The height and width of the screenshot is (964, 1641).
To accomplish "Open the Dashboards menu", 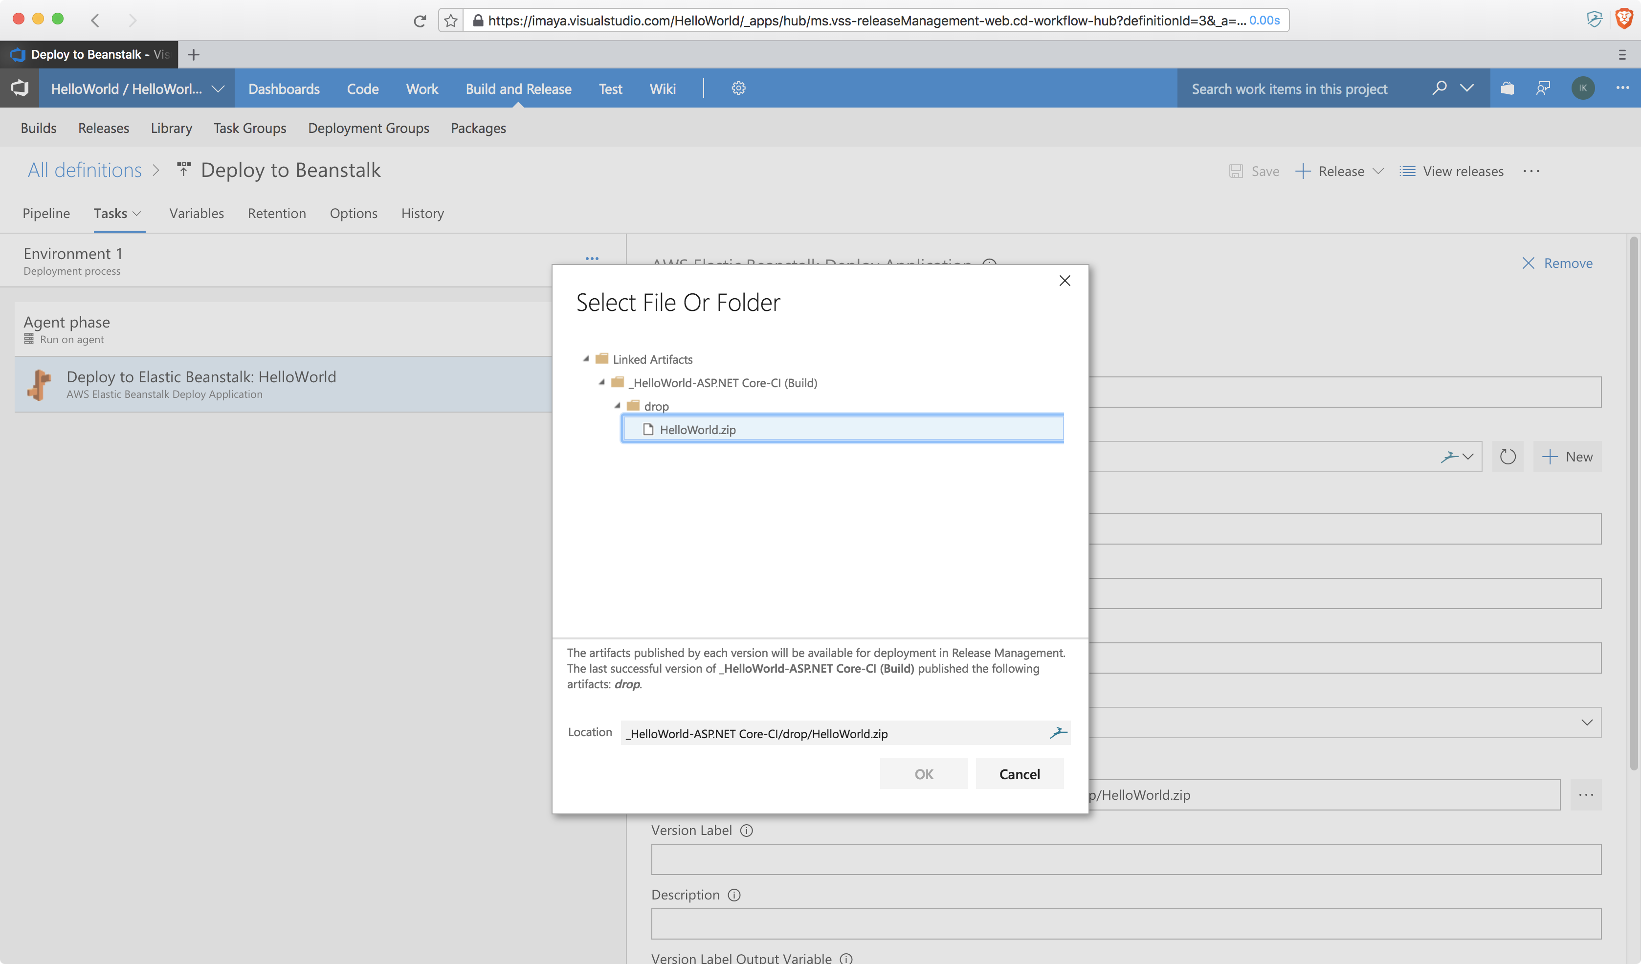I will click(284, 88).
